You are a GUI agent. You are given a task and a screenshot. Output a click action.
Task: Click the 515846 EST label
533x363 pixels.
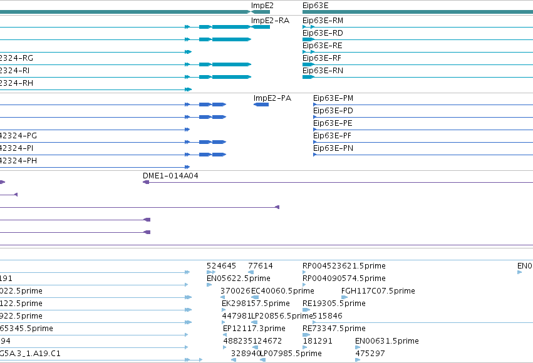click(328, 316)
